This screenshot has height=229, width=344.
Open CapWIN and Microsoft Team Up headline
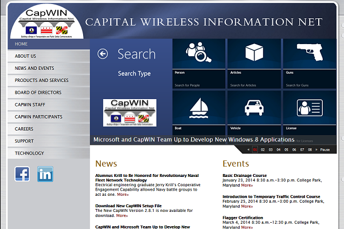[x=143, y=227]
